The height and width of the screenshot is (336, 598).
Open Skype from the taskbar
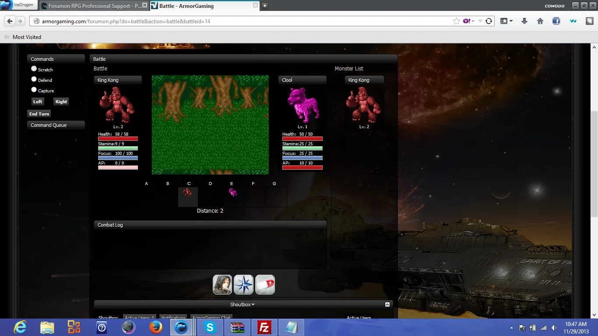coord(210,327)
